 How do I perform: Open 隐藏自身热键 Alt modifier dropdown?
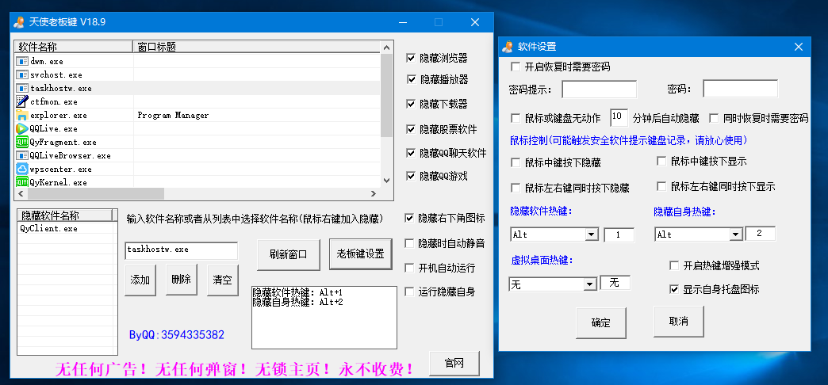[735, 234]
